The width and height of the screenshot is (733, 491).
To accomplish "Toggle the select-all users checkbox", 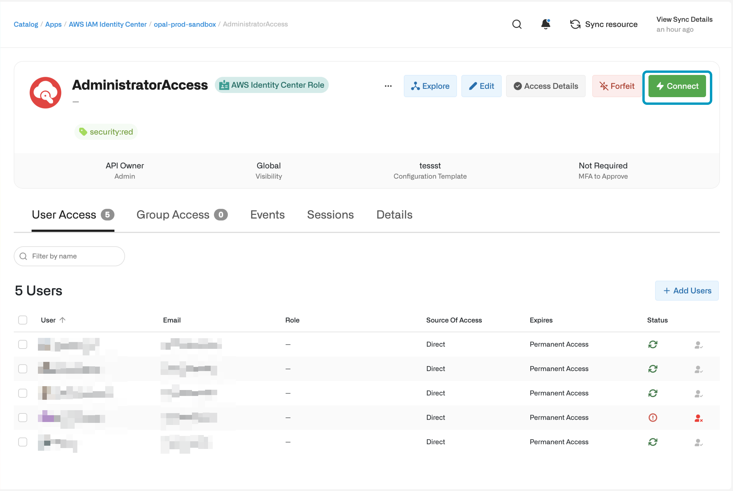I will coord(23,320).
